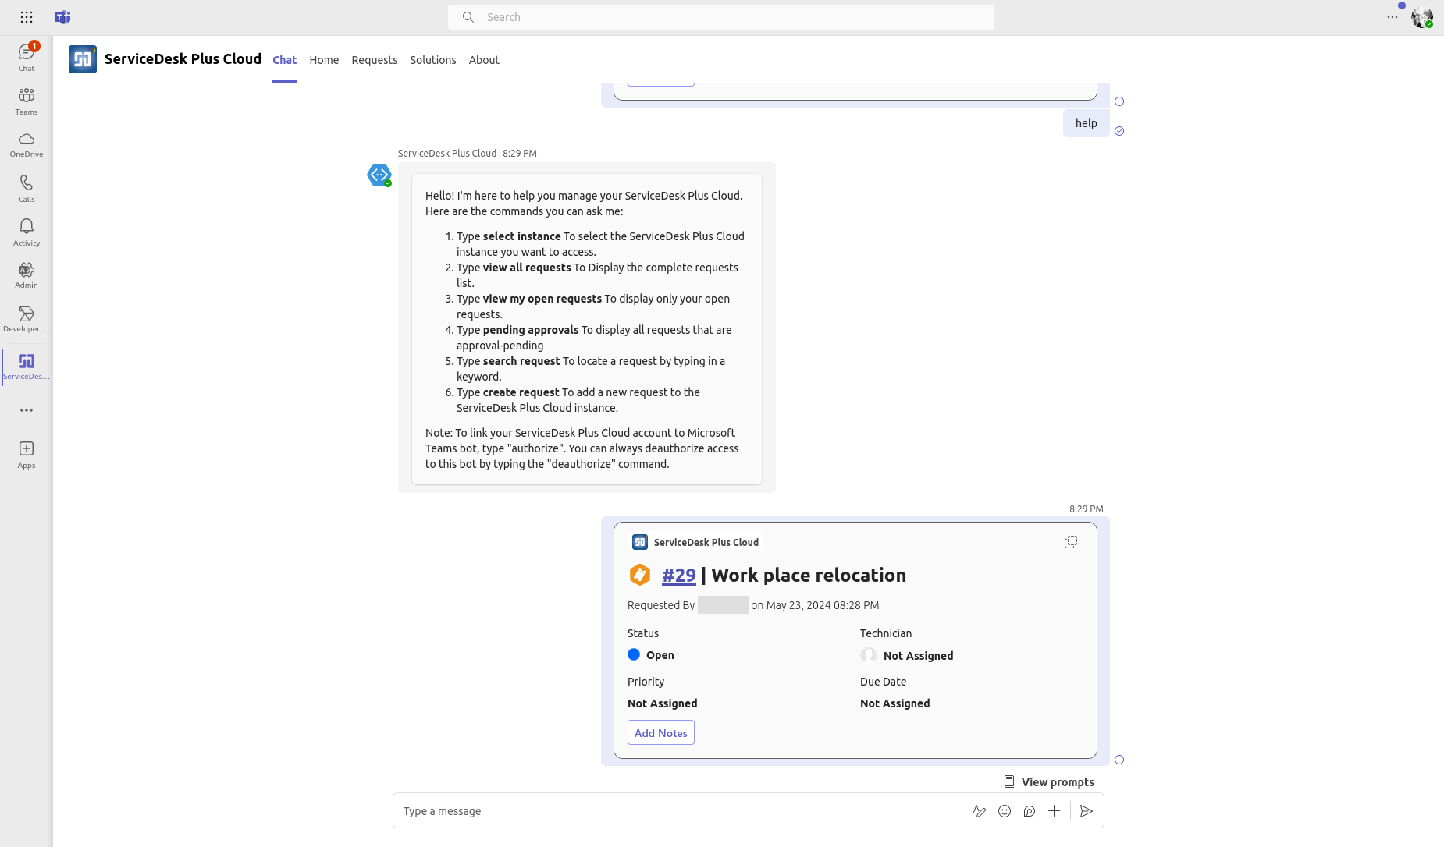Click the 'view all requests' command text
The width and height of the screenshot is (1444, 847).
[527, 268]
